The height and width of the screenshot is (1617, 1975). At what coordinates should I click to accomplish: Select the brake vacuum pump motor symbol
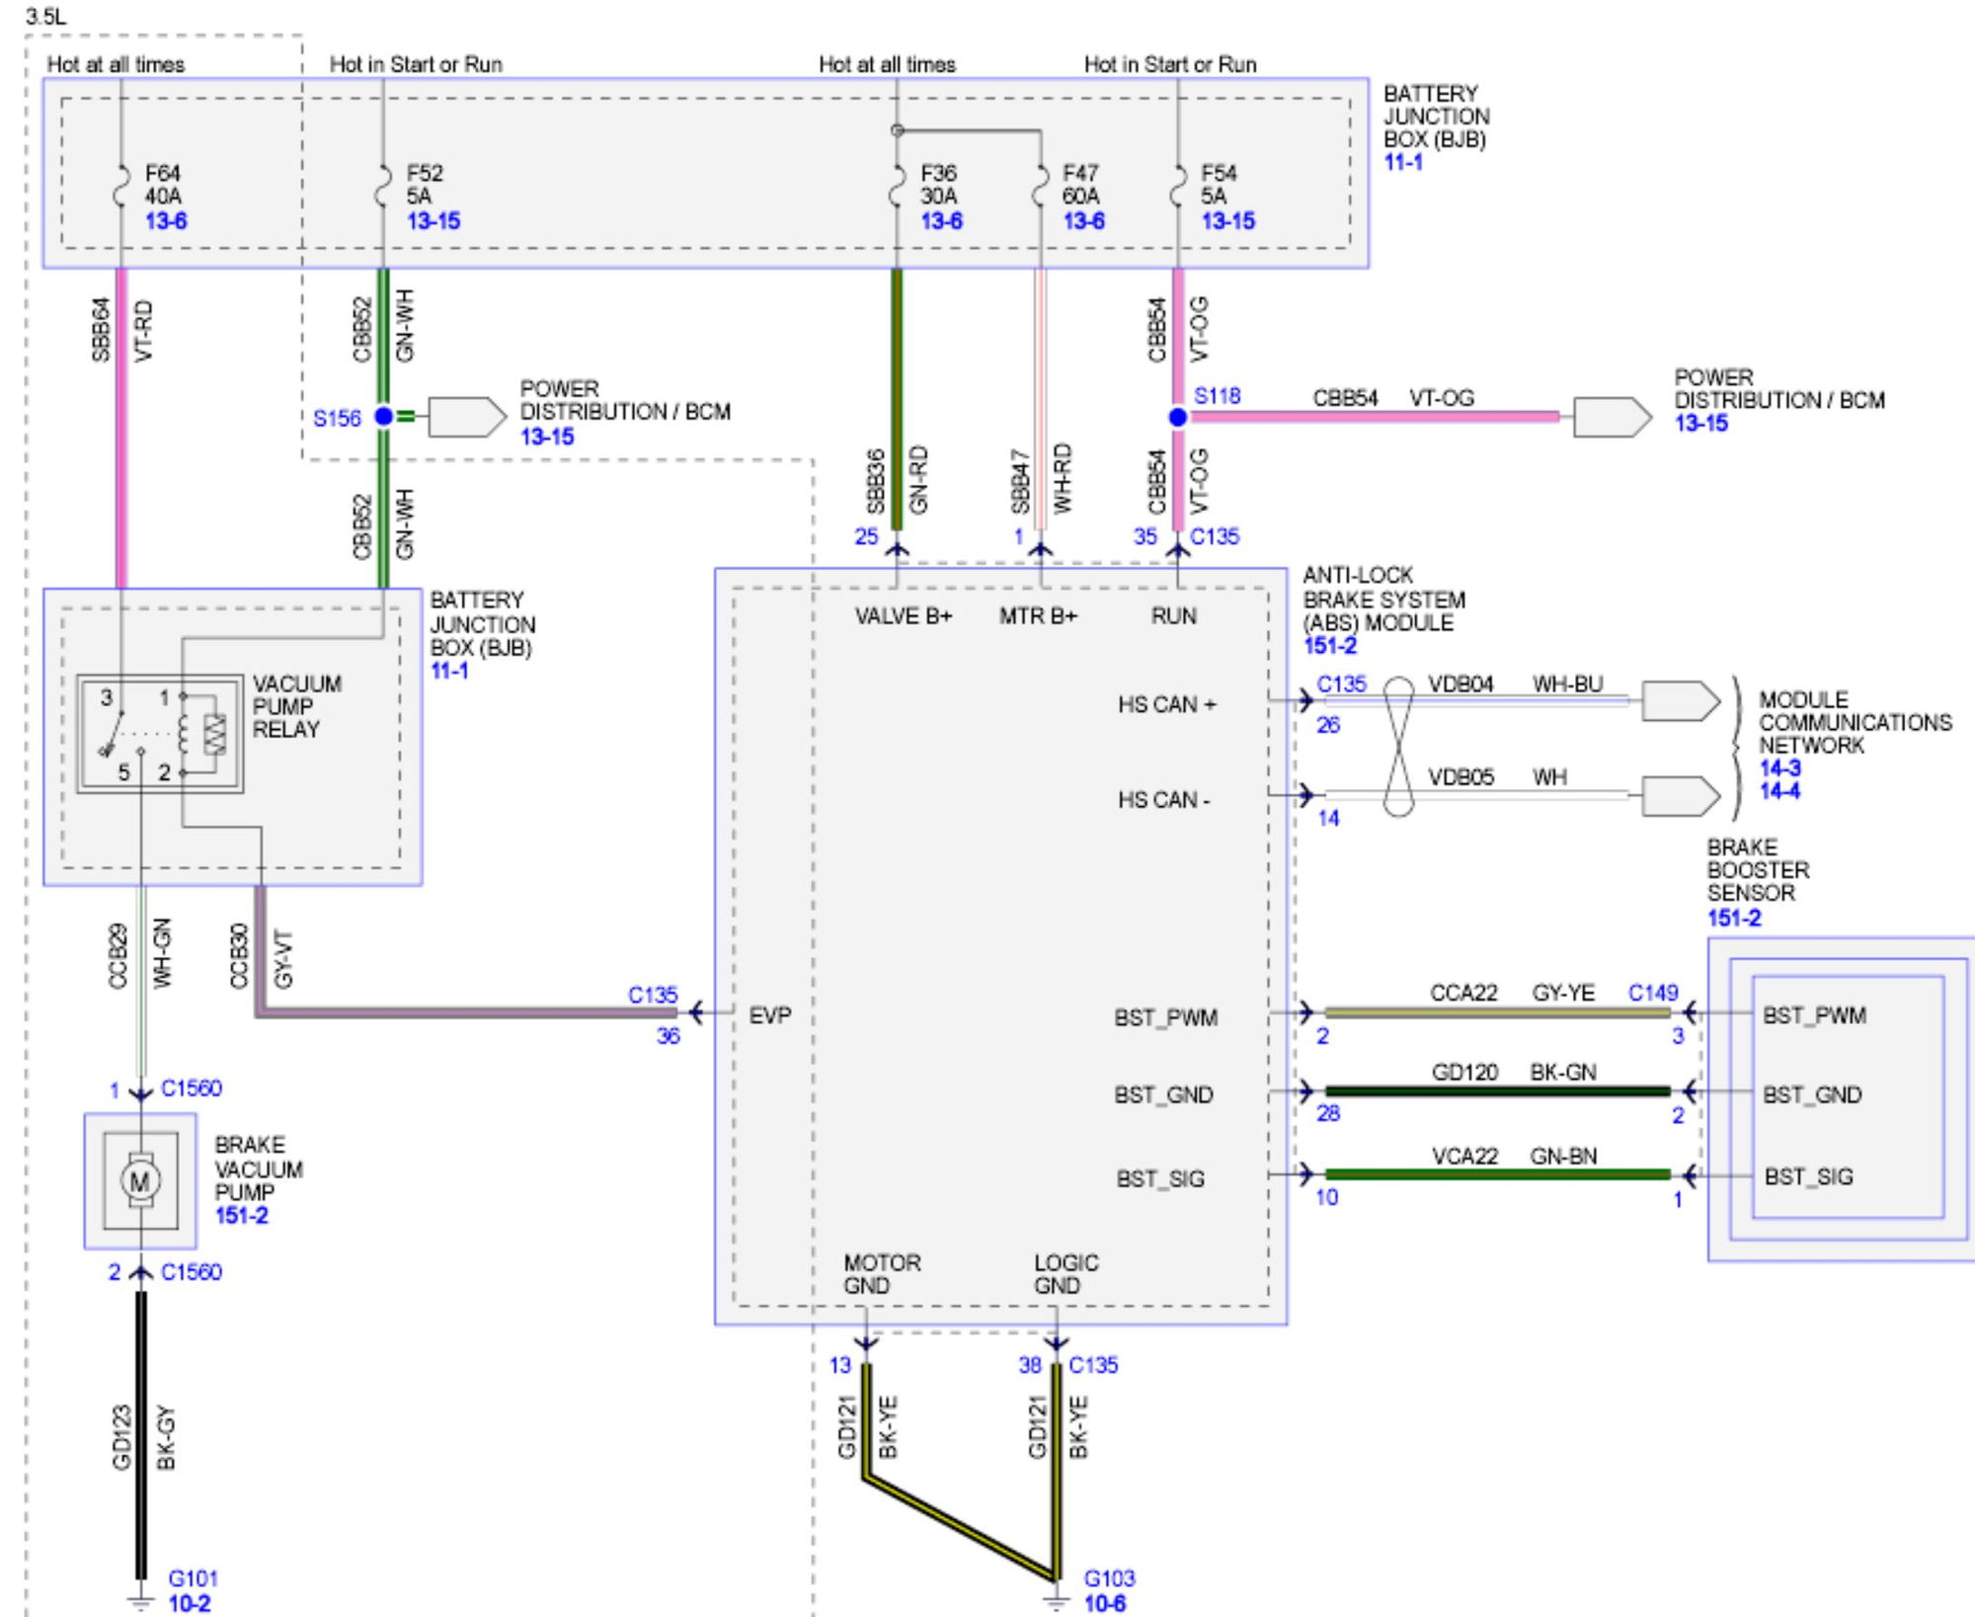(x=140, y=1180)
